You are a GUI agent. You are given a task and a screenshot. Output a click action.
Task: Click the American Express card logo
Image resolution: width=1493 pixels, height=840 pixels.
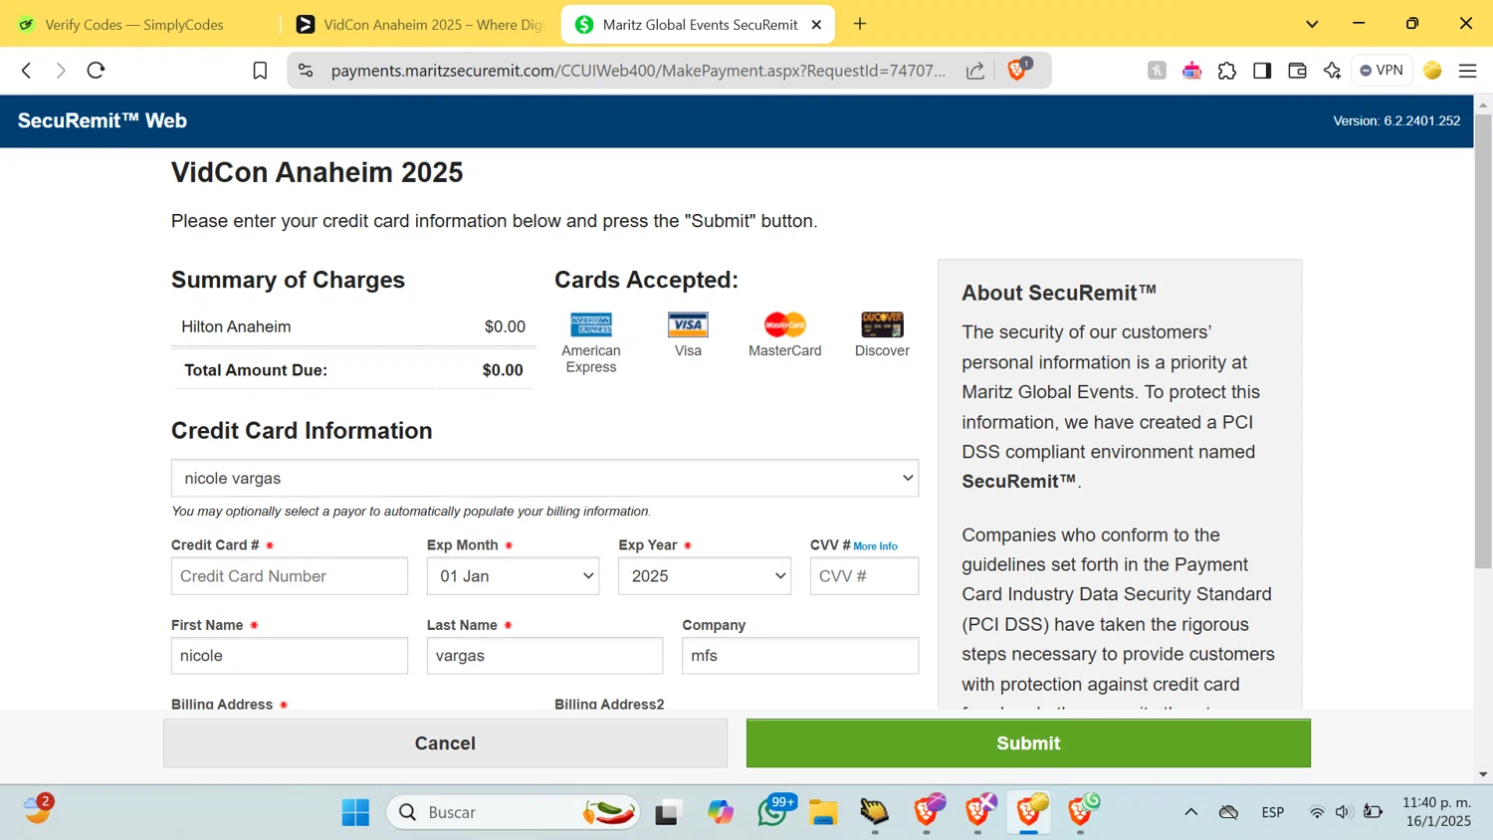coord(591,324)
